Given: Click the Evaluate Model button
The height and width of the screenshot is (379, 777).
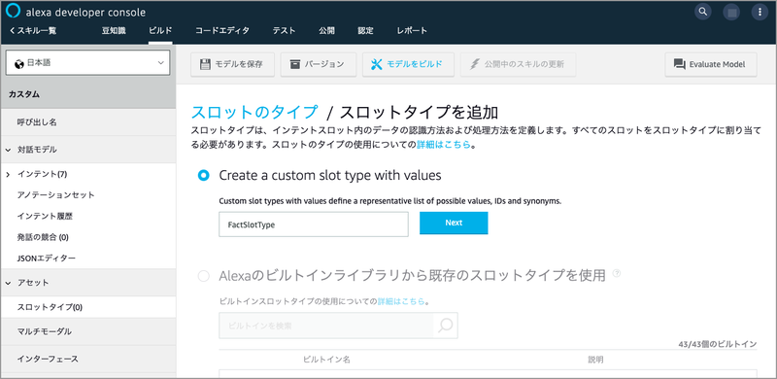Looking at the screenshot, I should coord(711,64).
